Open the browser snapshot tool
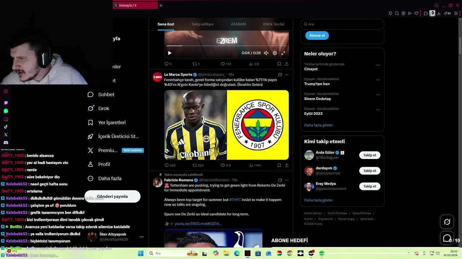462x259 pixels. [397, 13]
